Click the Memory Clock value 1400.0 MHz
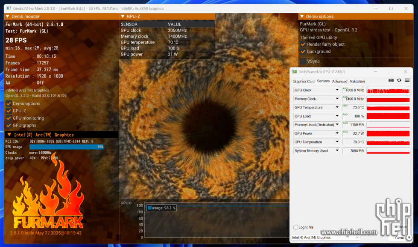This screenshot has width=418, height=247. click(354, 99)
